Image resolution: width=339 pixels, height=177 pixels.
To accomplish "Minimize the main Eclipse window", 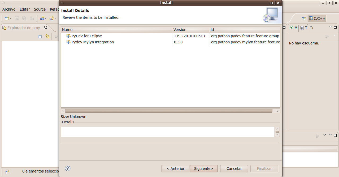I will coord(323,3).
